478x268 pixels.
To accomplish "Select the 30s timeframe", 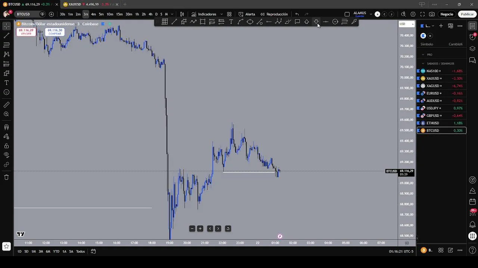I will coord(62,14).
